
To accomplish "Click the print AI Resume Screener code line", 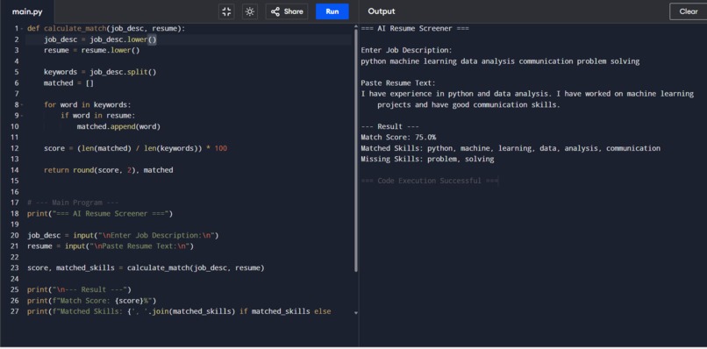I will pos(100,214).
